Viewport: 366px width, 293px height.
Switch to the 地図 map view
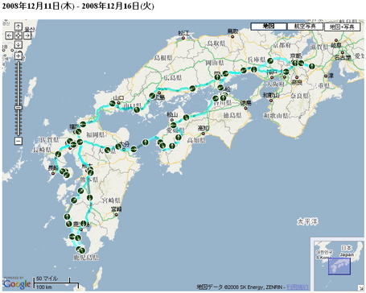click(x=268, y=27)
